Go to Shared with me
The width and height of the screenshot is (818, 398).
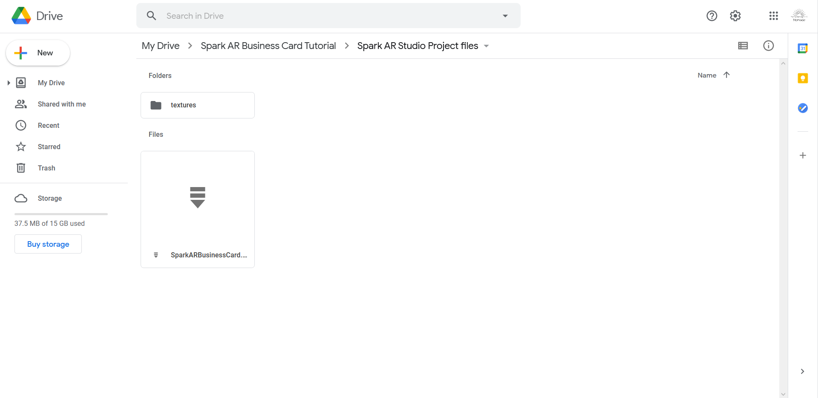(61, 104)
